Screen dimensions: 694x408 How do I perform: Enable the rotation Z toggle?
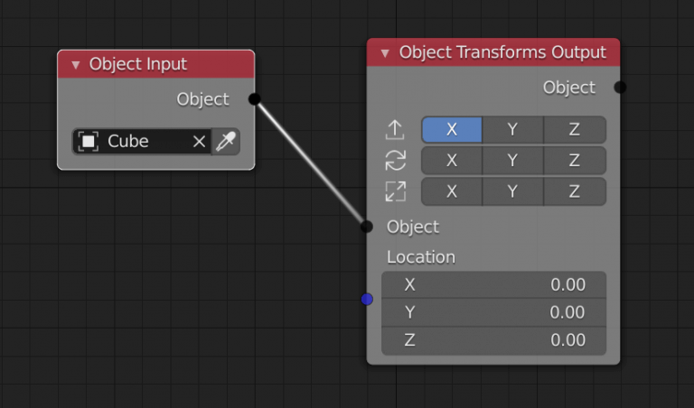pos(574,161)
